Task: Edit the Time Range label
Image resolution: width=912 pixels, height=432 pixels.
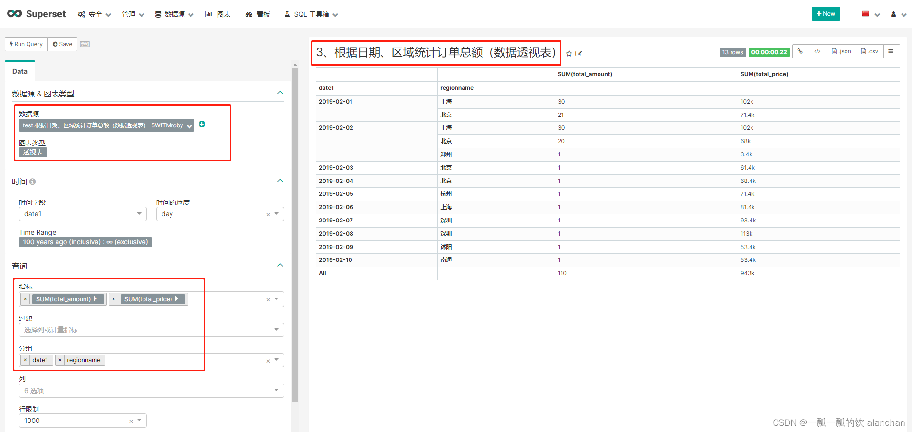Action: tap(85, 242)
